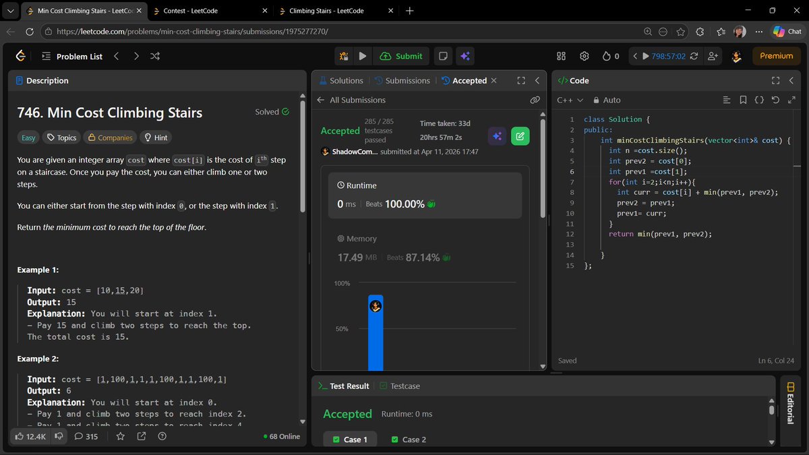Click the blue memory distribution bar

(x=376, y=333)
